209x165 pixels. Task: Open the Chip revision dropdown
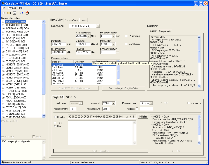pyautogui.click(x=98, y=26)
